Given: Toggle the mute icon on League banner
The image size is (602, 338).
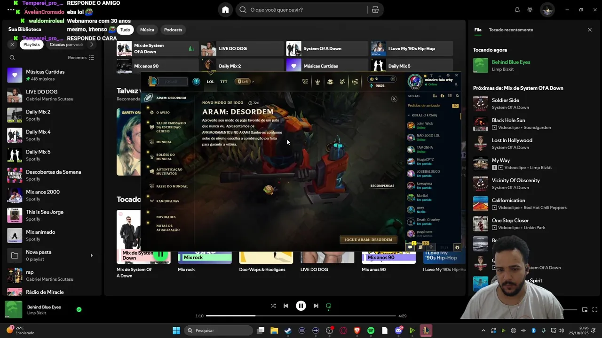Looking at the screenshot, I should [x=394, y=99].
